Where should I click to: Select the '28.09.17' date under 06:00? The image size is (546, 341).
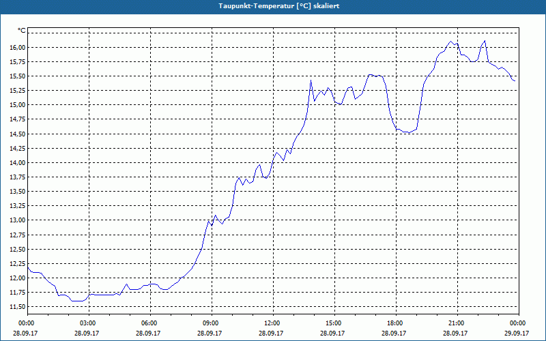tap(148, 333)
